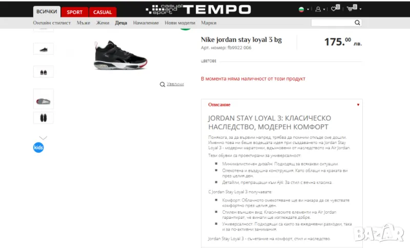Viewport: 410px width, 248px height.
Task: Click the search input field
Action: [x=333, y=23]
